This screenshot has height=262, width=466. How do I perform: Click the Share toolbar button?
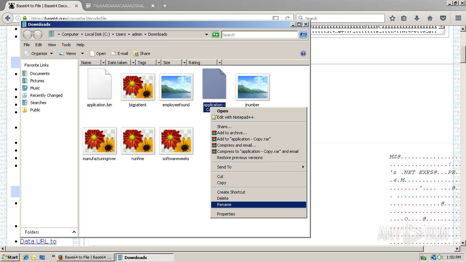click(x=142, y=53)
